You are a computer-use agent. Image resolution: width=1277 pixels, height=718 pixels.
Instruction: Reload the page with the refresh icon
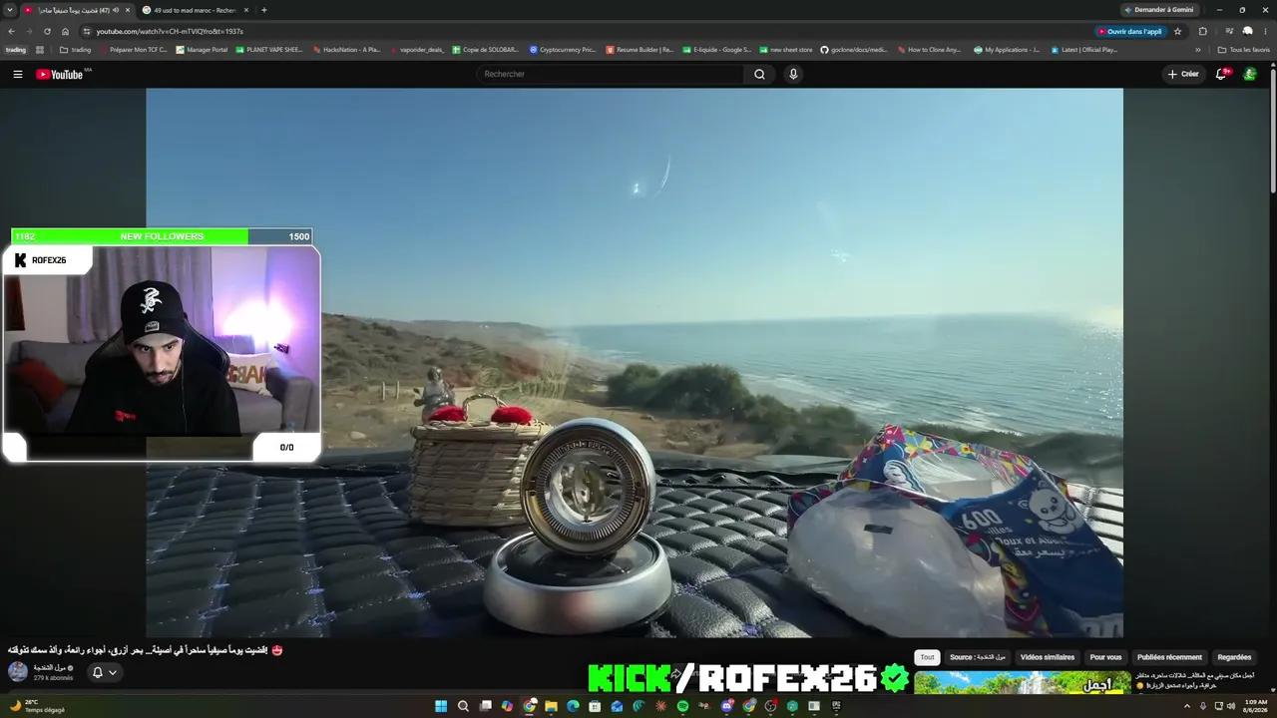(47, 31)
